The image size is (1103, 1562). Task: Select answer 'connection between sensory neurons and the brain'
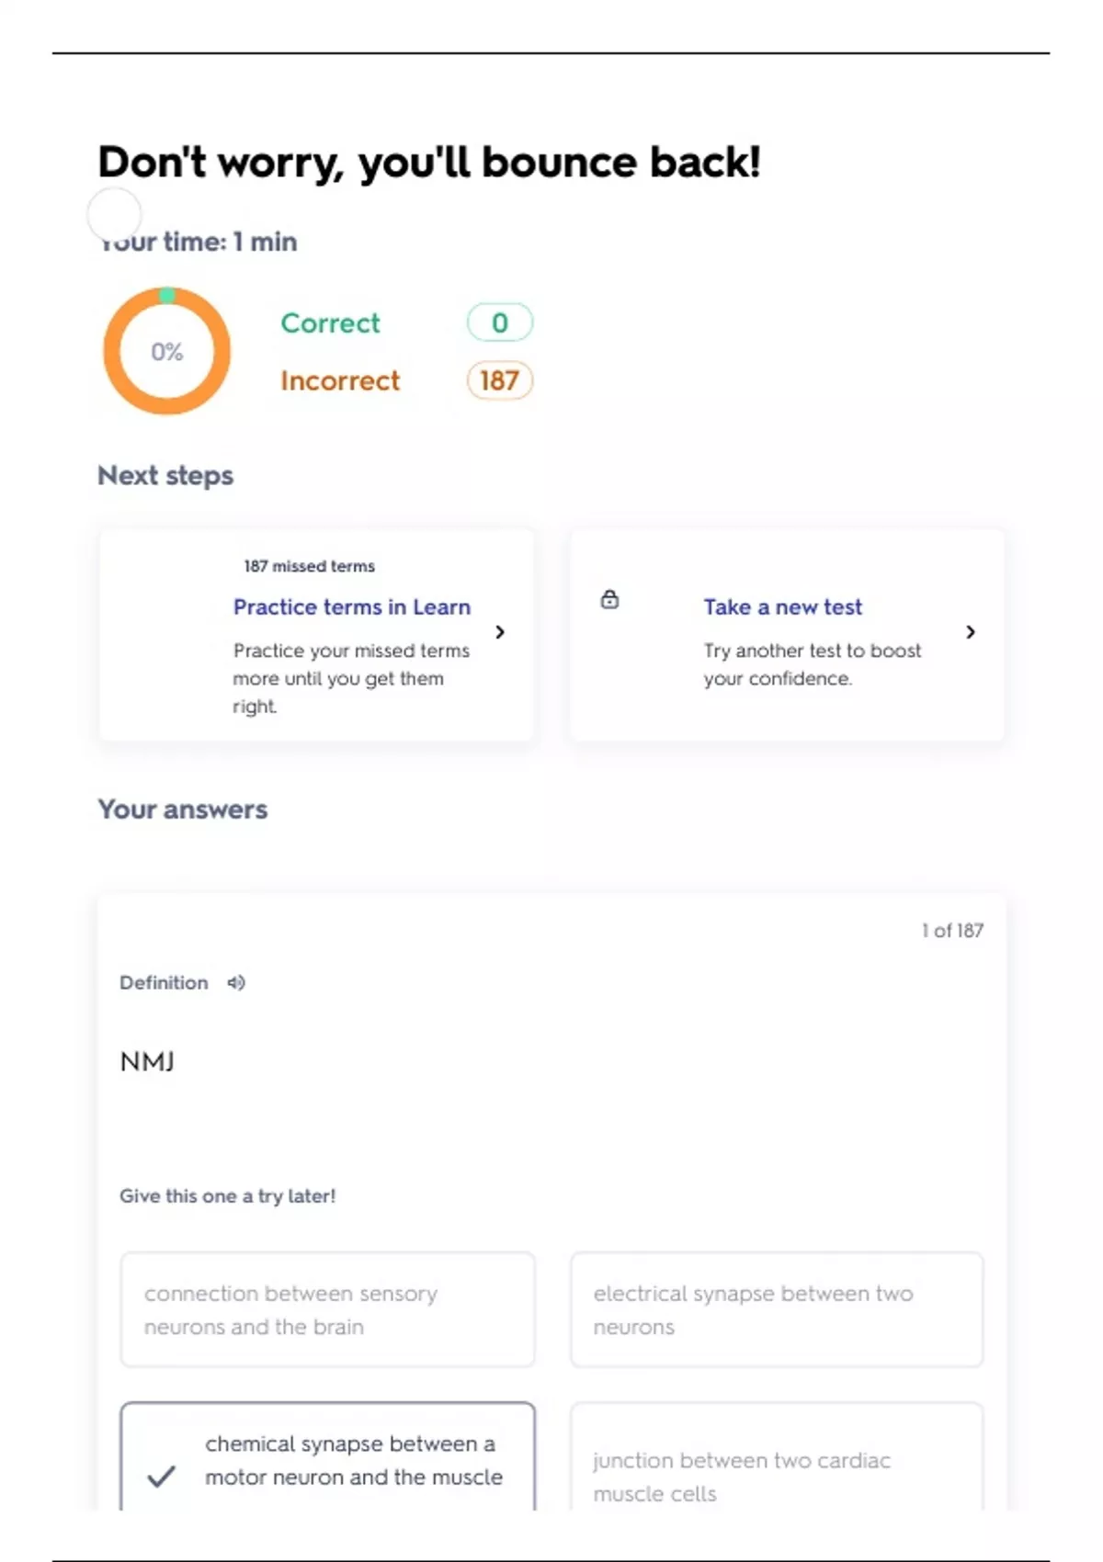327,1309
